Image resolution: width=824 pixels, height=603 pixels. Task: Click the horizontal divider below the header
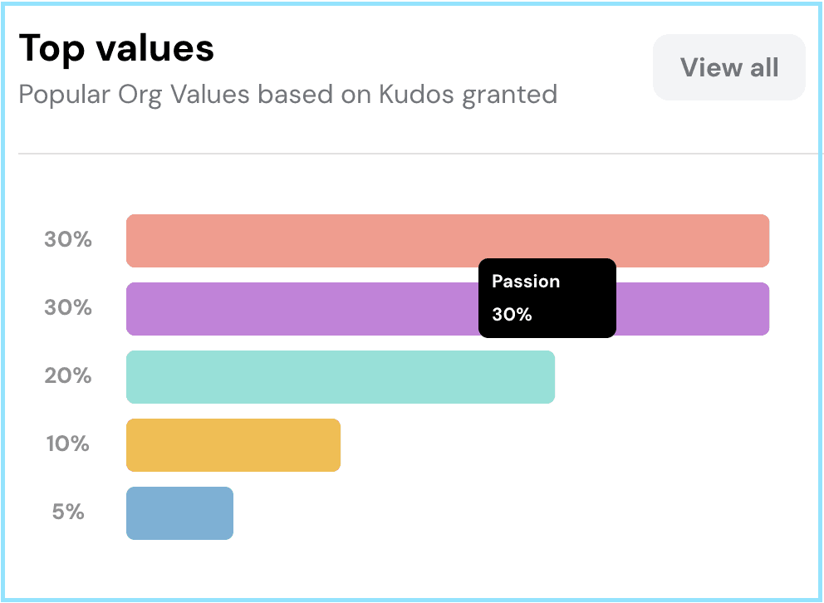tap(415, 154)
